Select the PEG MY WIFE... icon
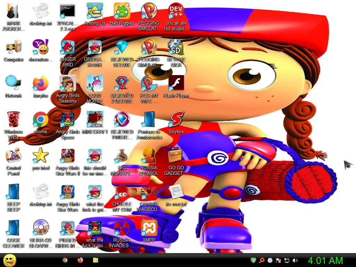 [x=149, y=89]
